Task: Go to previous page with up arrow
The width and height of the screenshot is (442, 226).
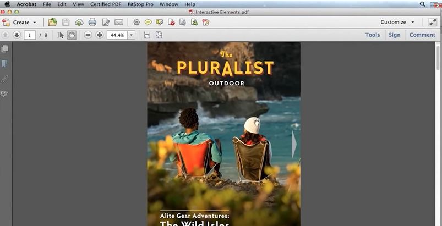Action: (x=6, y=35)
